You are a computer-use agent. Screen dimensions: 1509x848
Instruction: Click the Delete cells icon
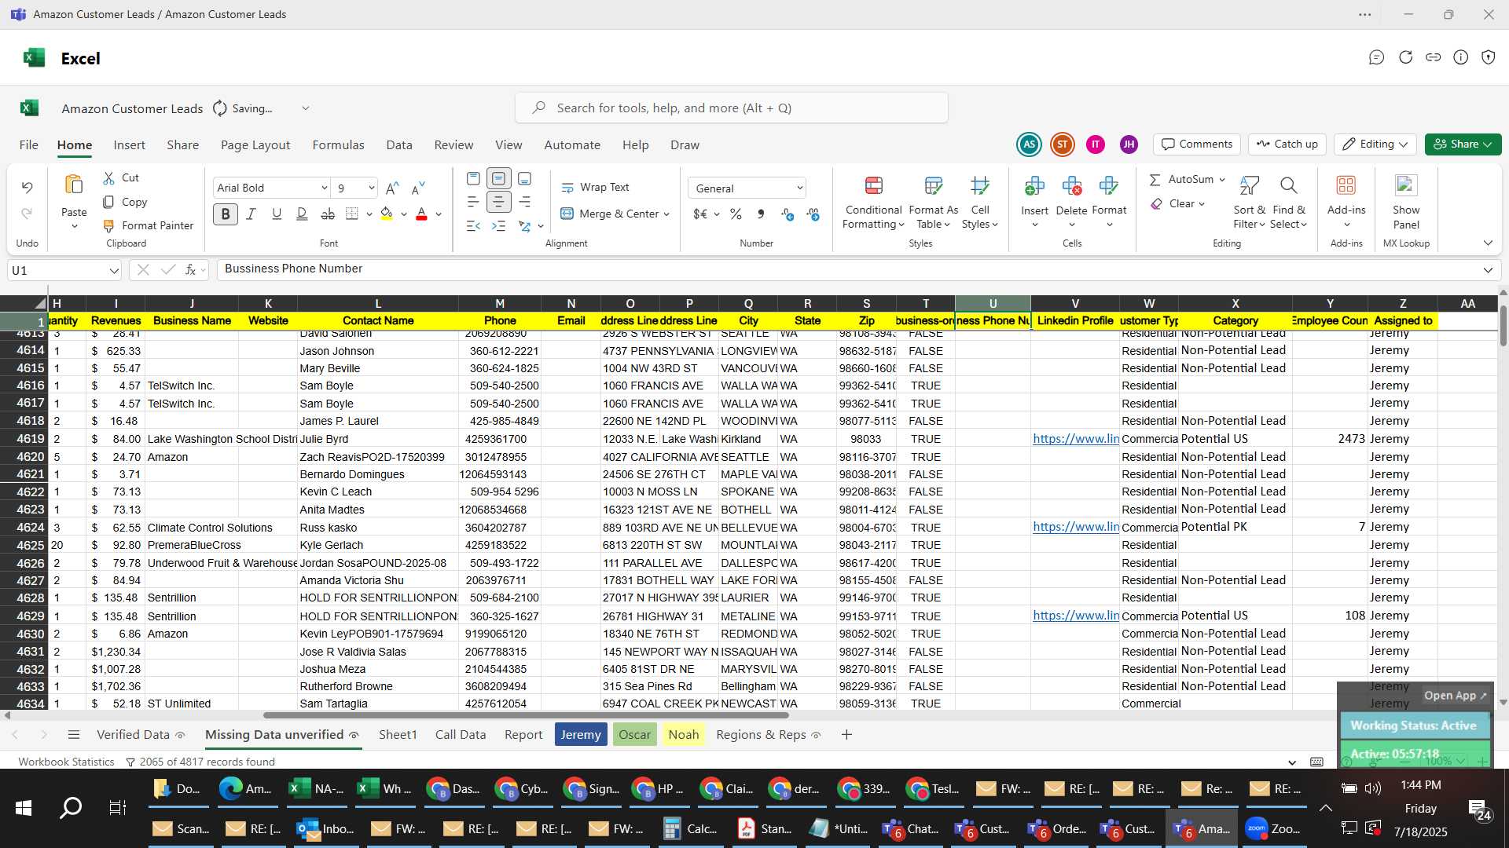point(1071,186)
